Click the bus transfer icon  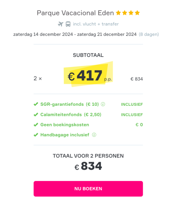tap(68, 24)
